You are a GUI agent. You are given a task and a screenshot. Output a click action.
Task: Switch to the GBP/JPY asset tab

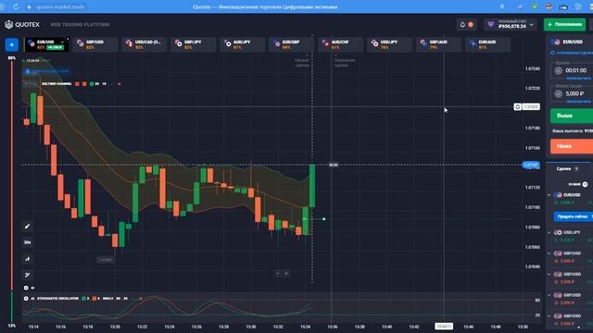194,44
